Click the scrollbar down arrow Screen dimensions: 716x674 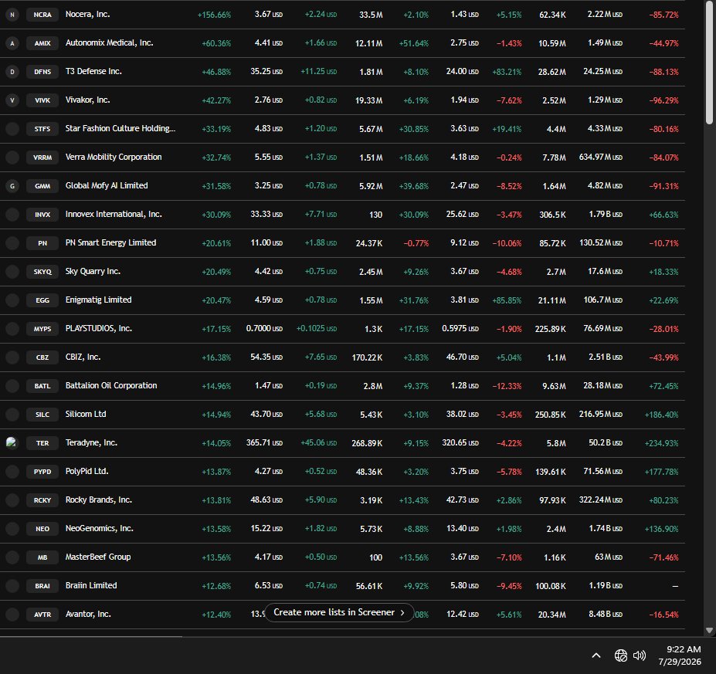(709, 631)
